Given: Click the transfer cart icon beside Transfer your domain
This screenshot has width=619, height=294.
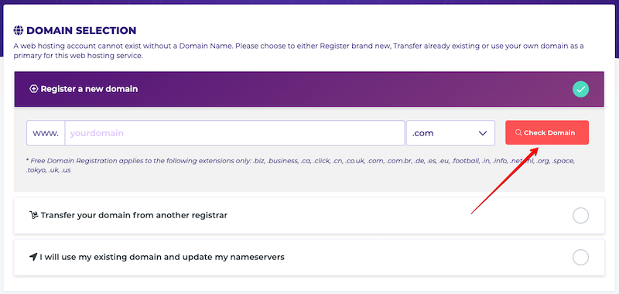Looking at the screenshot, I should 33,215.
